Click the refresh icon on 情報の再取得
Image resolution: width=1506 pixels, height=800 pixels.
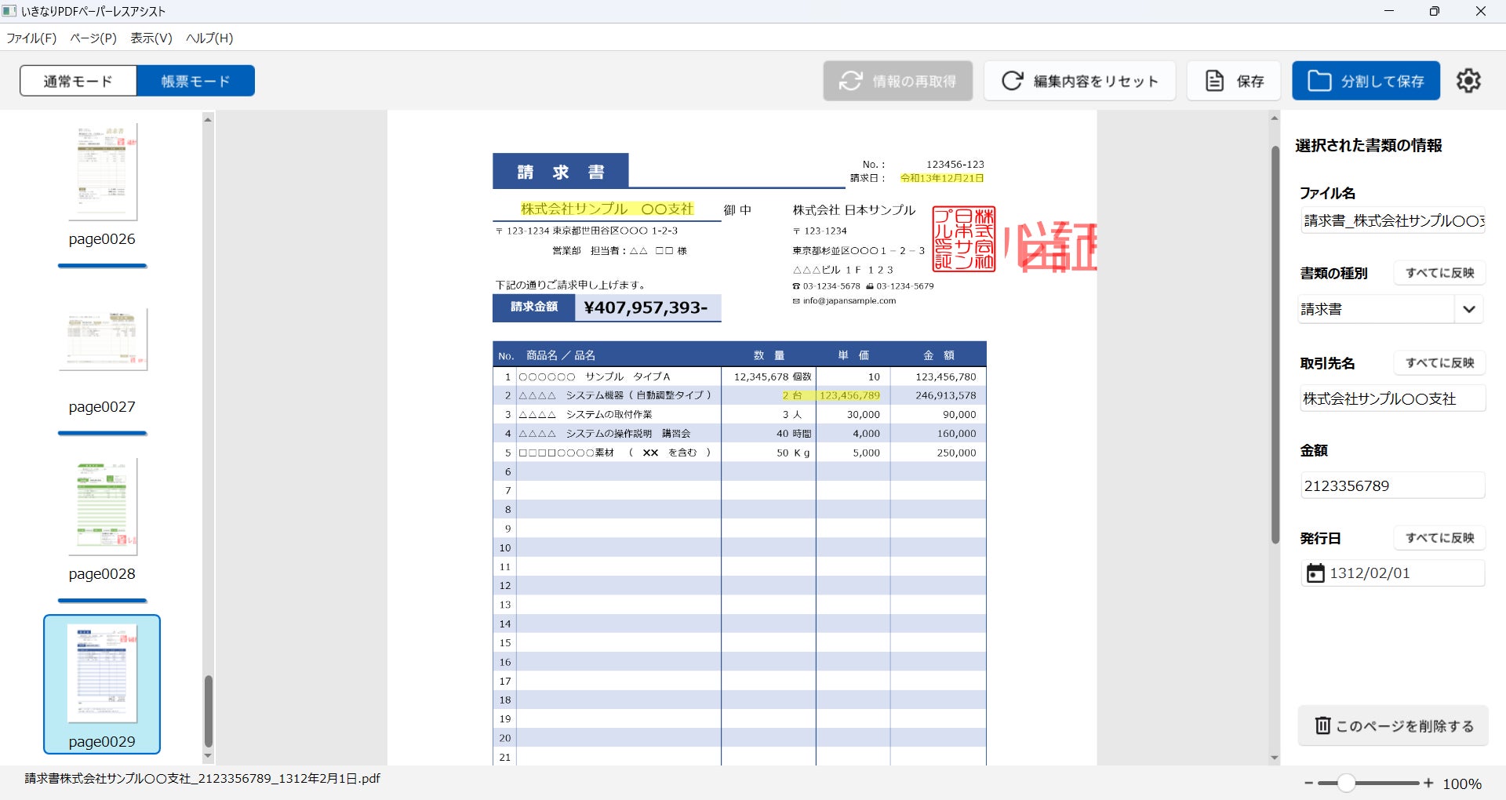click(x=851, y=81)
